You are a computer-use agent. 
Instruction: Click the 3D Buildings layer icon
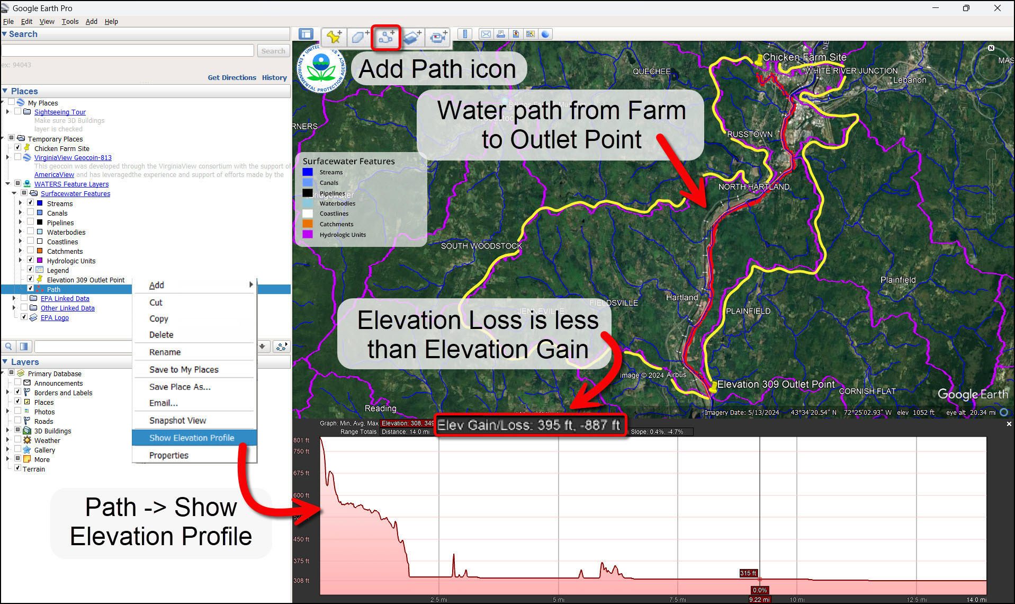(27, 431)
